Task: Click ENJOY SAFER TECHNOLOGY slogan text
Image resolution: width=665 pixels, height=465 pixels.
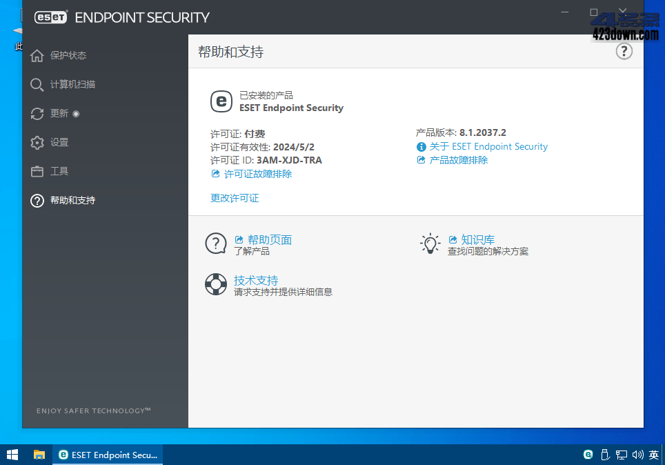Action: click(93, 410)
